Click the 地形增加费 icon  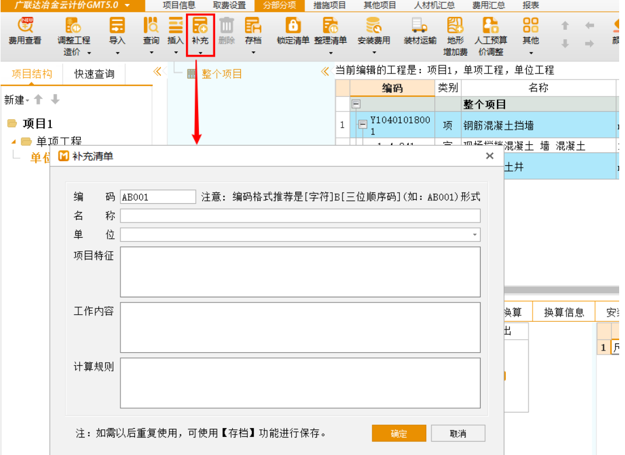click(x=455, y=26)
